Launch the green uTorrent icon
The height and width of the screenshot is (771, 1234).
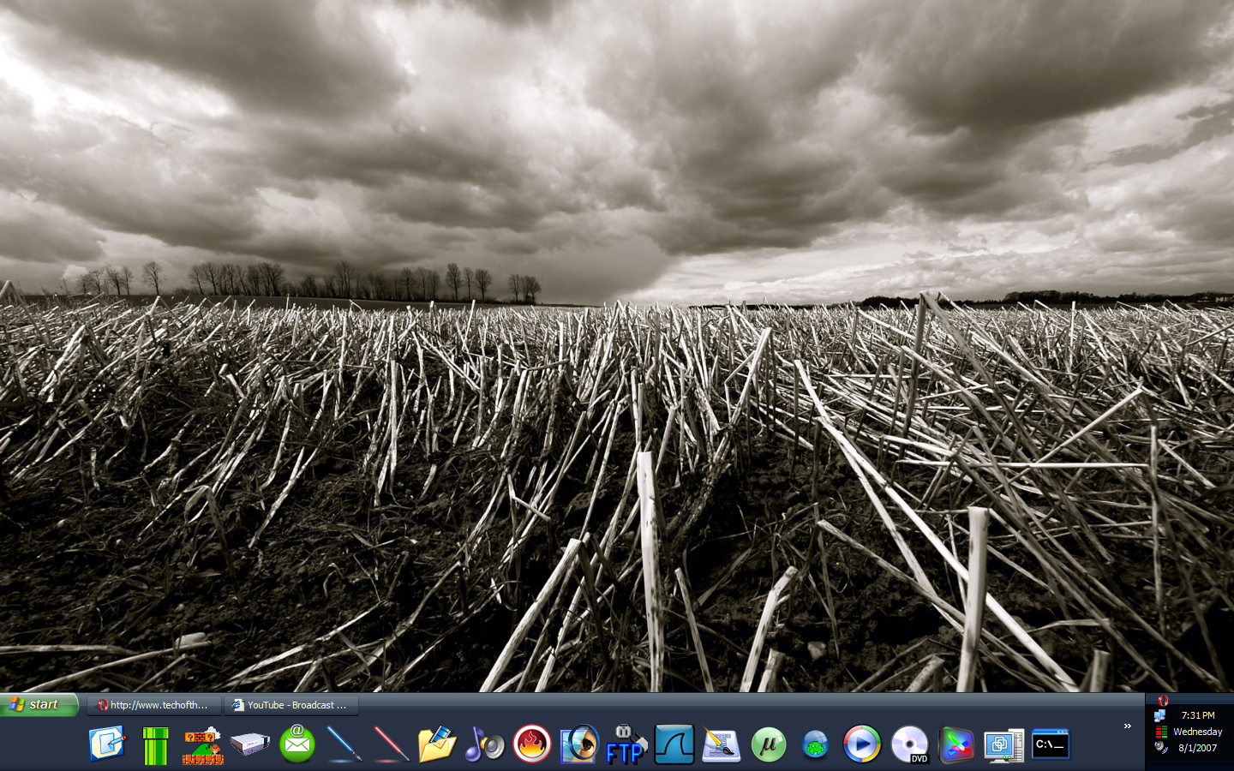pos(769,744)
